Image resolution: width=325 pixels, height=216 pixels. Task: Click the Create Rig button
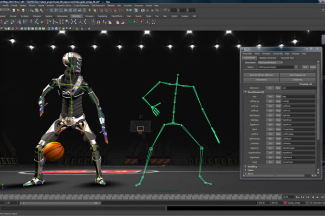(x=297, y=79)
